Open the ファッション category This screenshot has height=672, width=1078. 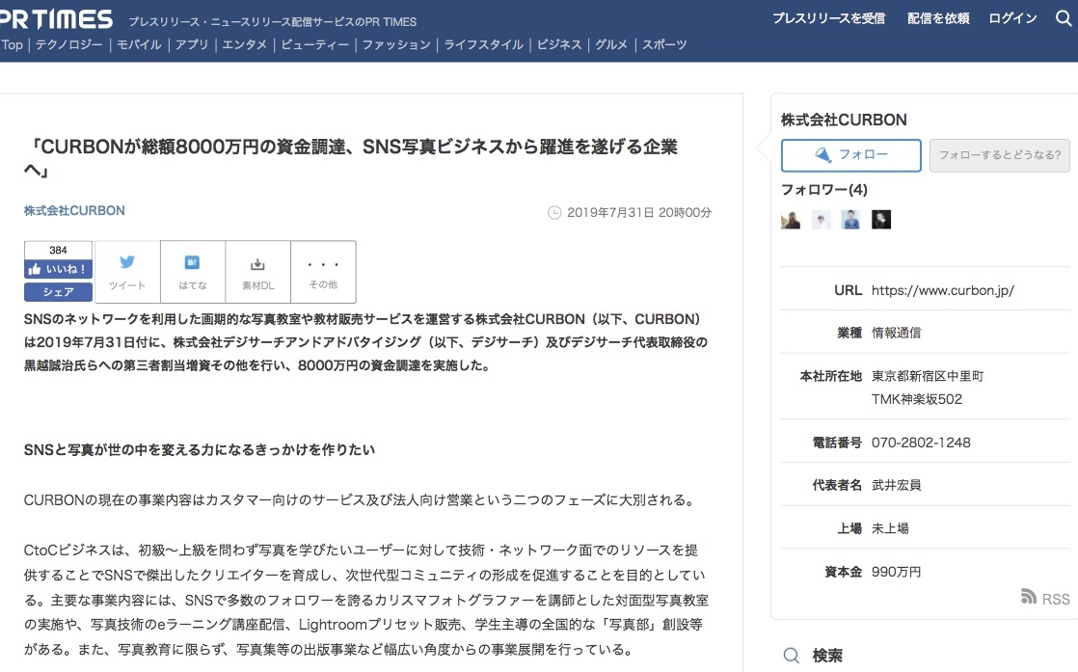pyautogui.click(x=396, y=44)
